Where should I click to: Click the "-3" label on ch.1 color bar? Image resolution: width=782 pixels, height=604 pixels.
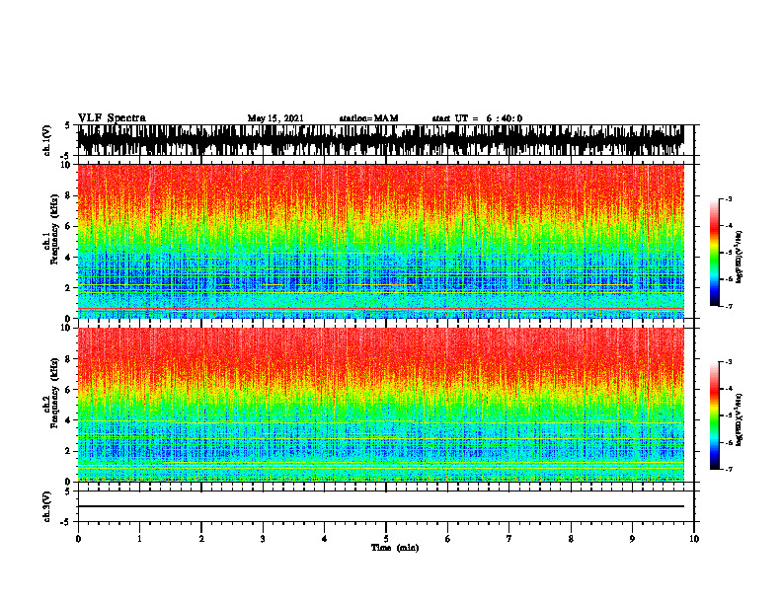click(729, 199)
